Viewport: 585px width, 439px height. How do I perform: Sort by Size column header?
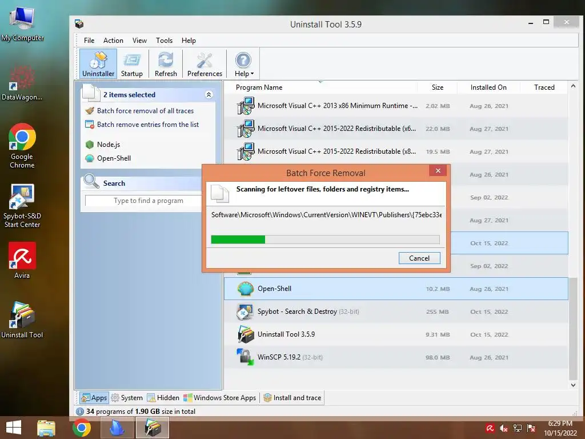tap(437, 87)
